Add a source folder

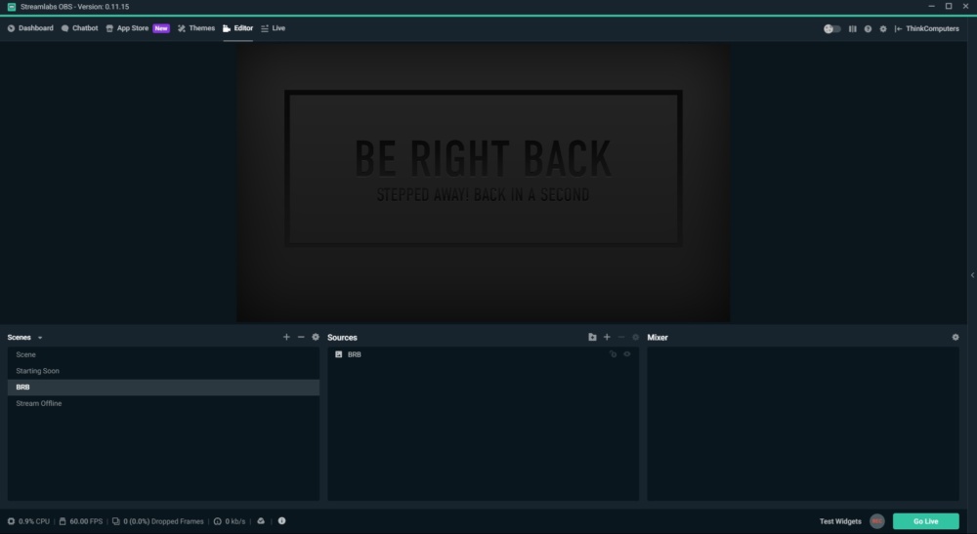pyautogui.click(x=592, y=337)
